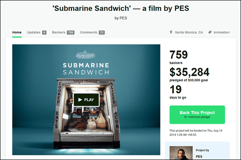Viewport: 241px width, 160px height.
Task: Open the Santa Monica, CA location link
Action: click(x=189, y=32)
